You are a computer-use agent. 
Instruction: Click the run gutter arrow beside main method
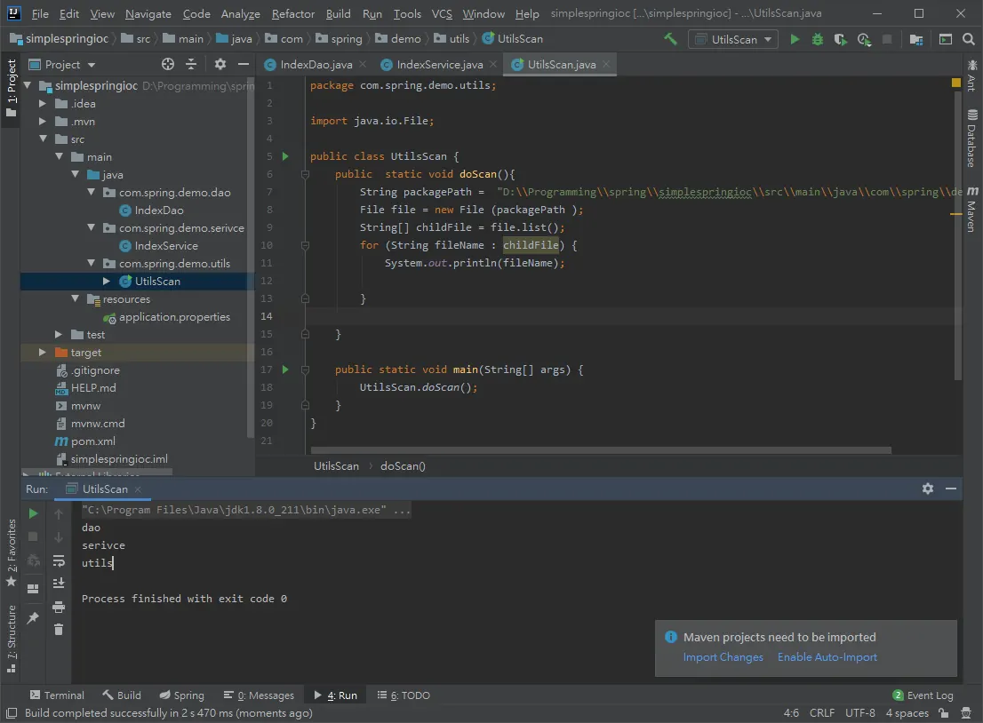tap(285, 369)
